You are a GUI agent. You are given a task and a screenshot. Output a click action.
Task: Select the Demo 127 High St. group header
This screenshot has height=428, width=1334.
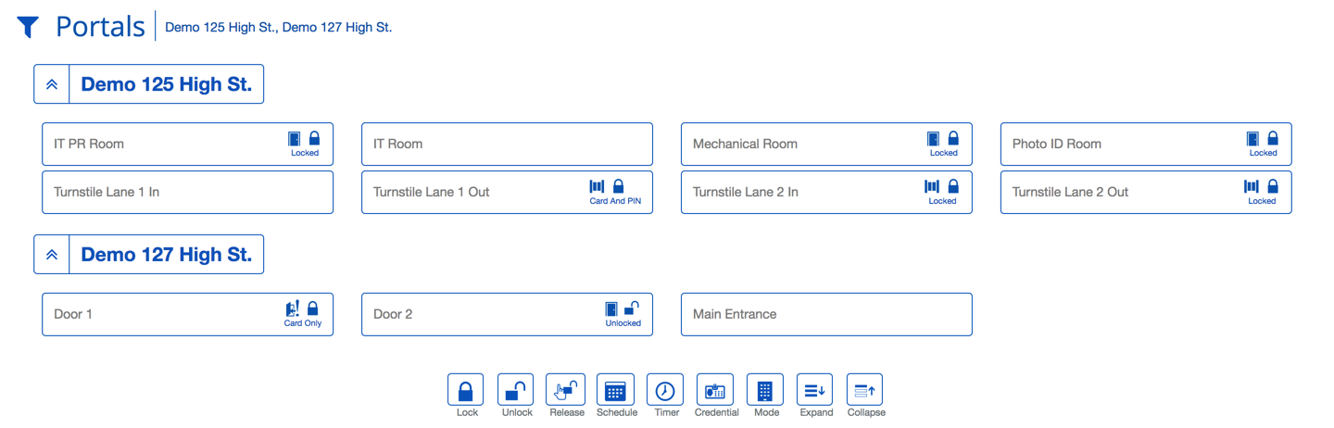point(167,255)
